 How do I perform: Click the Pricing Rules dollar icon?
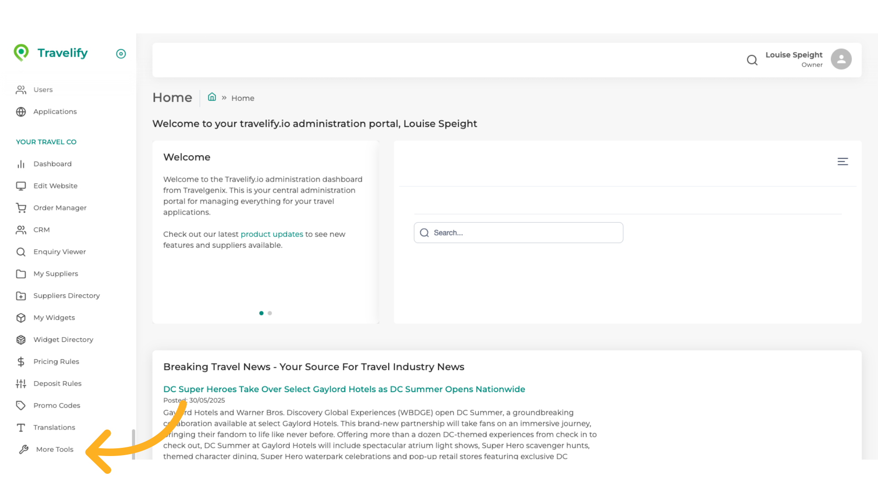(21, 362)
